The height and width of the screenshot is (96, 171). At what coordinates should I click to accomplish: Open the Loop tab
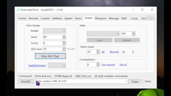coord(134,18)
